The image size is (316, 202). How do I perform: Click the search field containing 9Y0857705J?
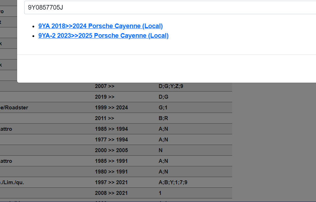pyautogui.click(x=168, y=7)
